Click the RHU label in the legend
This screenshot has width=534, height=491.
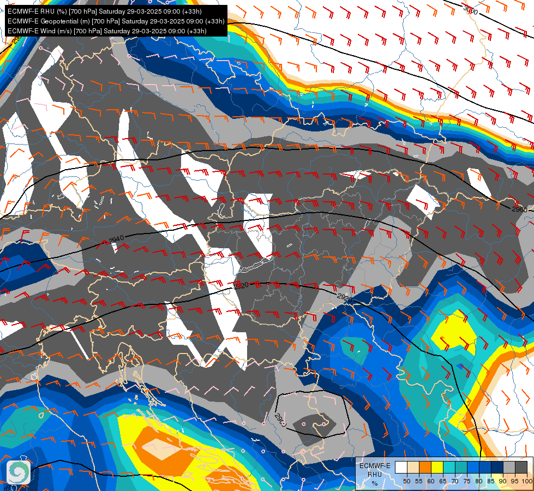[x=375, y=474]
